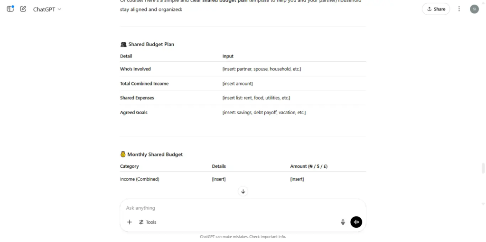
Task: Click the scrollbar down arrow
Action: tap(483, 204)
